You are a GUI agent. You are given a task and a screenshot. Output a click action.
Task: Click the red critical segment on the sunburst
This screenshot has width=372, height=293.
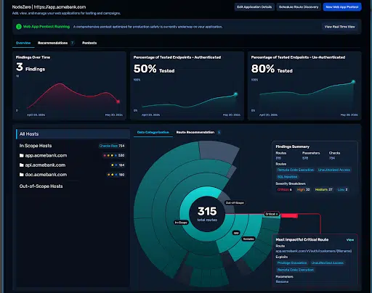289,215
